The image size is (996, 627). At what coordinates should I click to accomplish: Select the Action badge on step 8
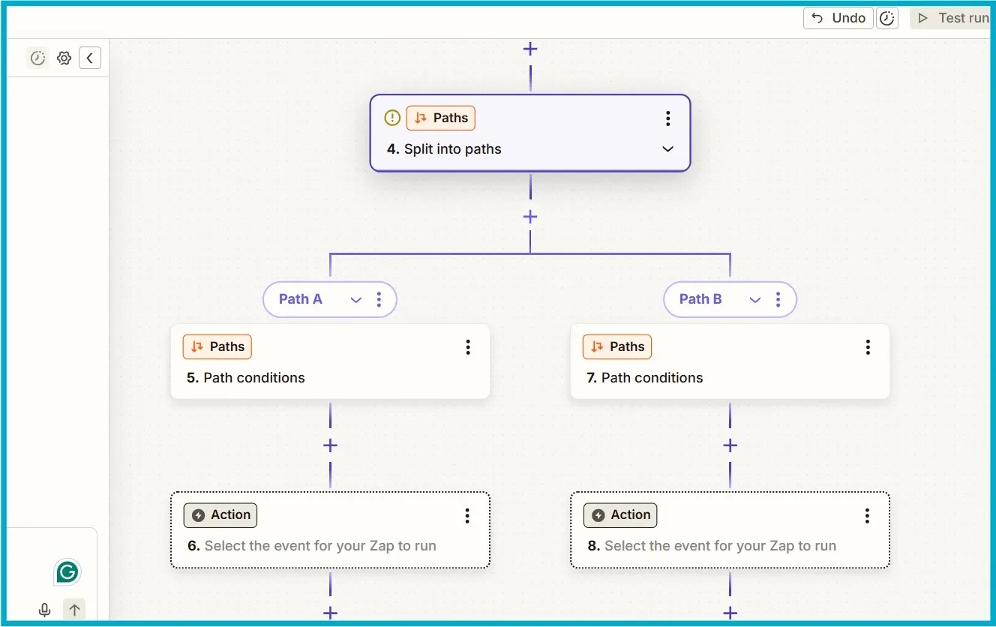(x=620, y=515)
